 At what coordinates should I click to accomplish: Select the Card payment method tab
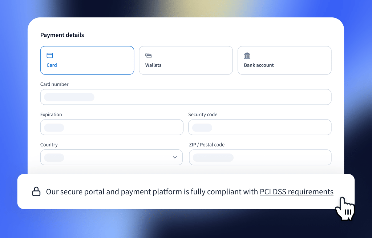87,60
